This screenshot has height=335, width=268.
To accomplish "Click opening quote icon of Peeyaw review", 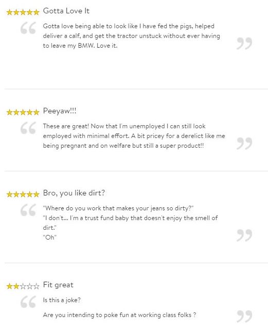I will [28, 128].
